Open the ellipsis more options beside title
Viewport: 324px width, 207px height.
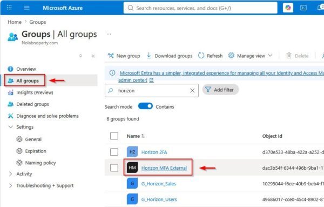[x=109, y=34]
